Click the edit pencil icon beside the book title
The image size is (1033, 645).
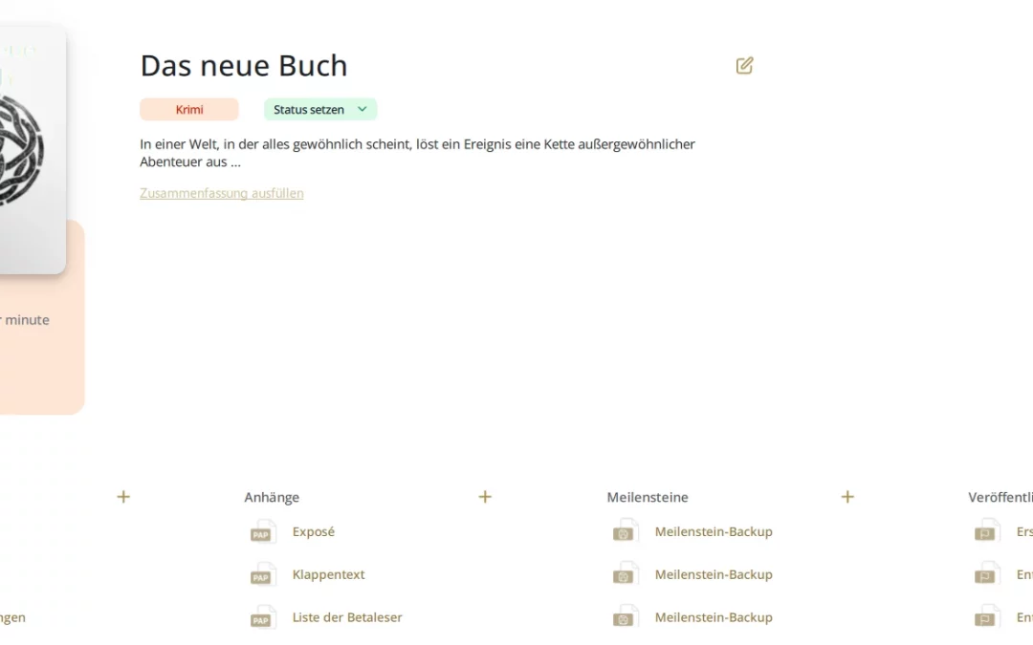click(744, 66)
